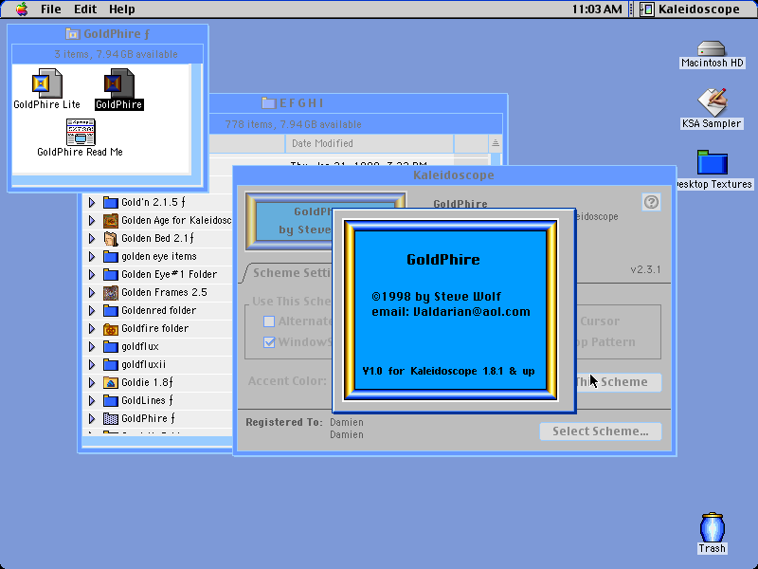This screenshot has width=758, height=569.
Task: Expand the Golden Age for Kaleidoscope folder
Action: pos(92,221)
